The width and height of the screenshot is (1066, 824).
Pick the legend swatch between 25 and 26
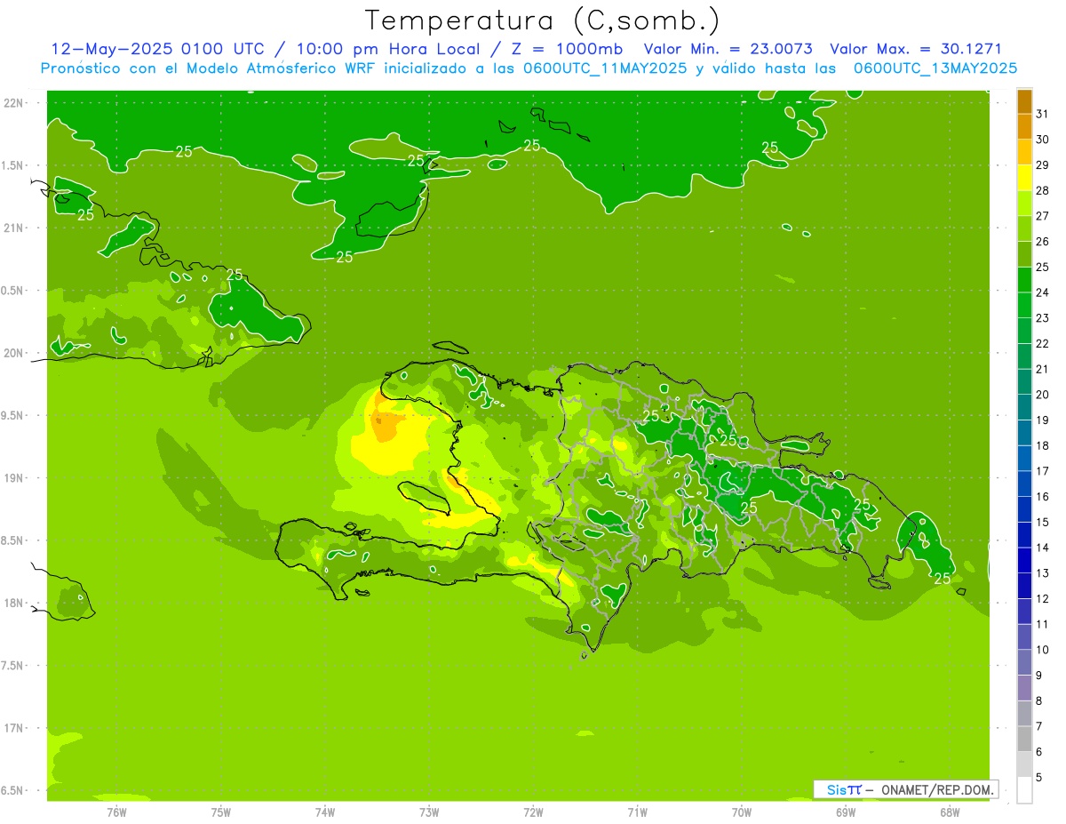tap(1024, 254)
